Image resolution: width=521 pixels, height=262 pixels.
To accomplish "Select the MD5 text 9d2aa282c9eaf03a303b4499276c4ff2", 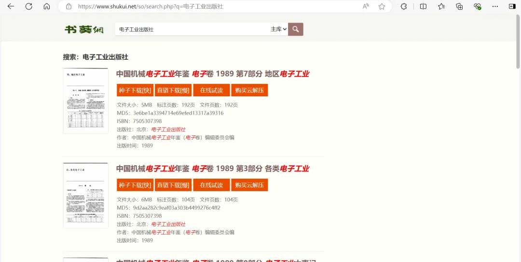I will click(177, 208).
